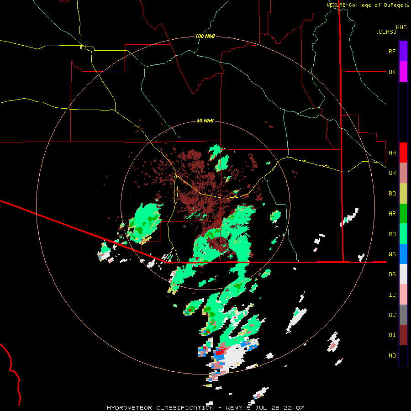Click the 50 NMI range ring label
The height and width of the screenshot is (411, 411).
click(205, 121)
